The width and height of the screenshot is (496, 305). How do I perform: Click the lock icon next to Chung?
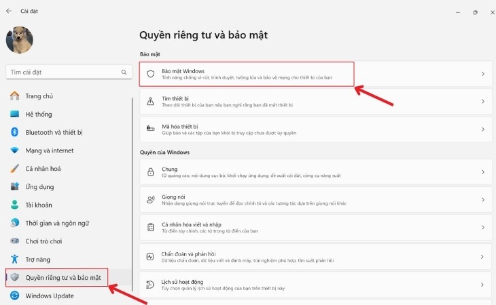[151, 173]
